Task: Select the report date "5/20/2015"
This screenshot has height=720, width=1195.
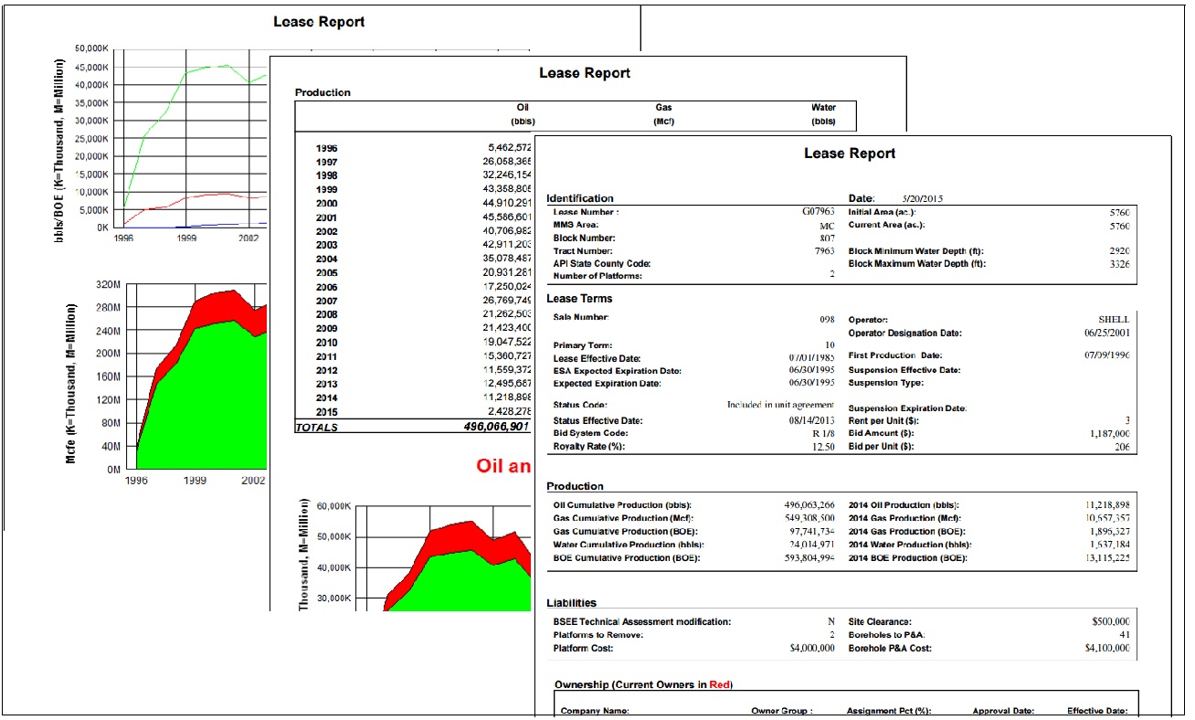Action: [925, 198]
